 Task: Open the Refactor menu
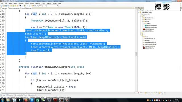coord(38,3)
